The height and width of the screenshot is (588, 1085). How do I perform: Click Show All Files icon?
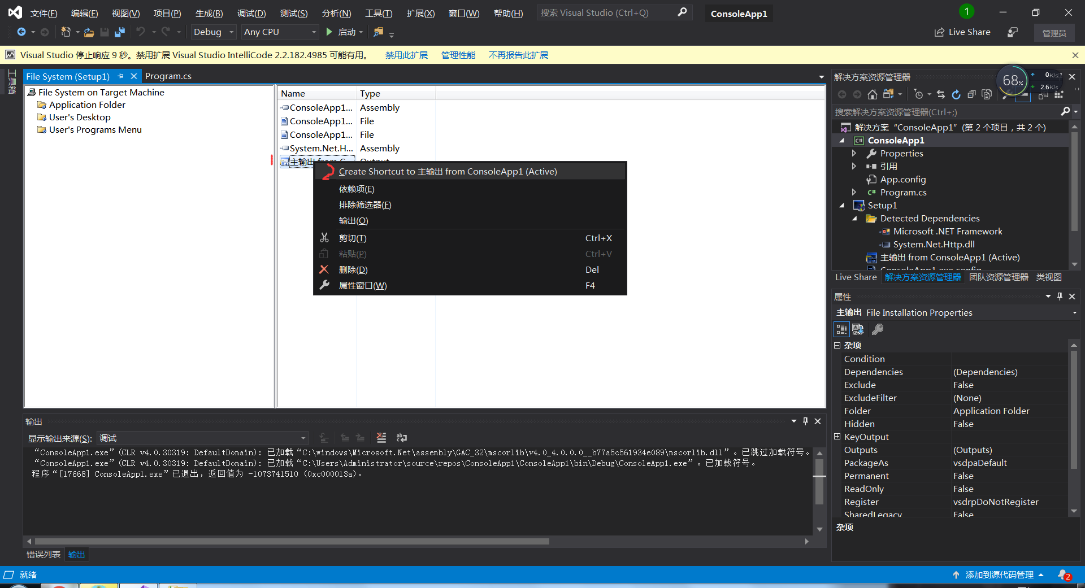[987, 94]
